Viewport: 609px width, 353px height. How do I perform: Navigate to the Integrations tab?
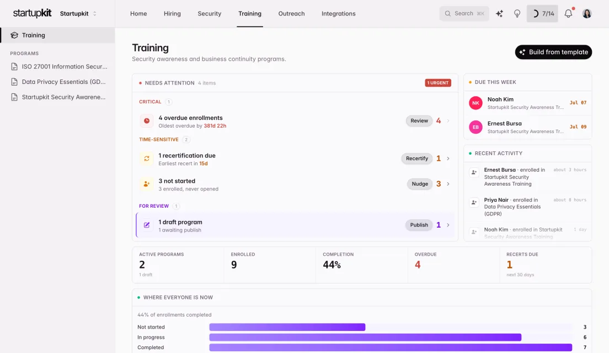[338, 14]
